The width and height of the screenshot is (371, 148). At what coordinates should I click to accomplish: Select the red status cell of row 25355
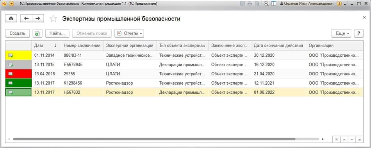[18, 74]
